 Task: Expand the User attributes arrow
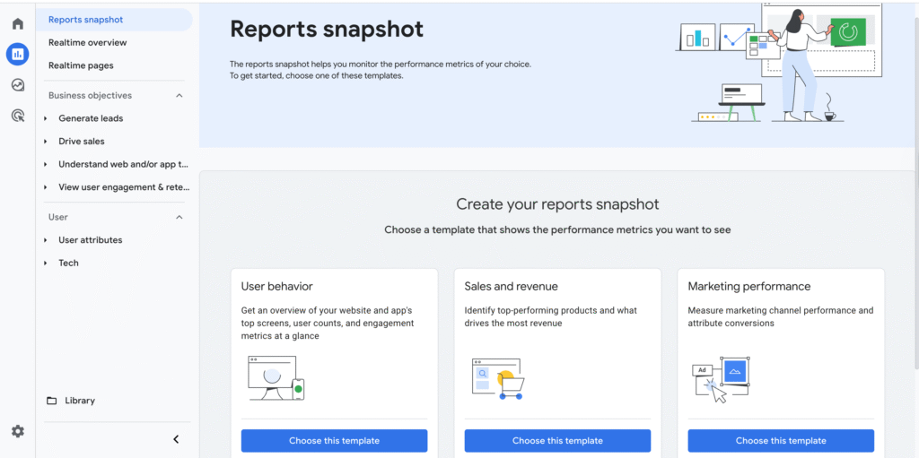click(46, 240)
